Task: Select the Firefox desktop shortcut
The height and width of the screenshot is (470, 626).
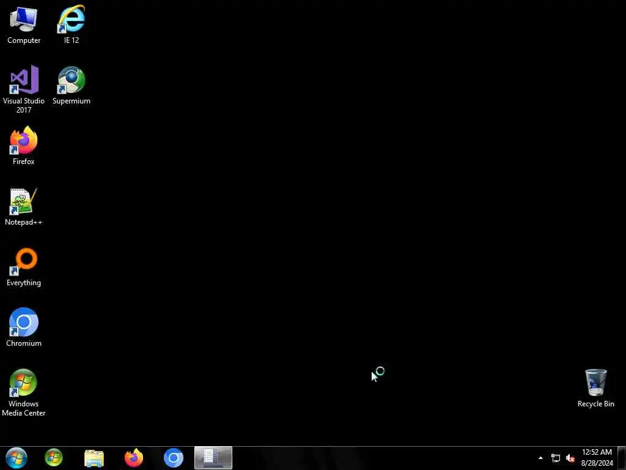Action: pos(24,146)
